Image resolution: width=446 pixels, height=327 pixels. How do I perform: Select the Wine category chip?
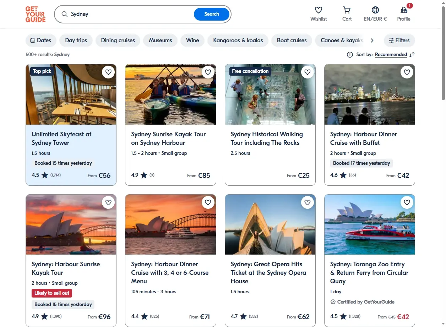pyautogui.click(x=192, y=40)
